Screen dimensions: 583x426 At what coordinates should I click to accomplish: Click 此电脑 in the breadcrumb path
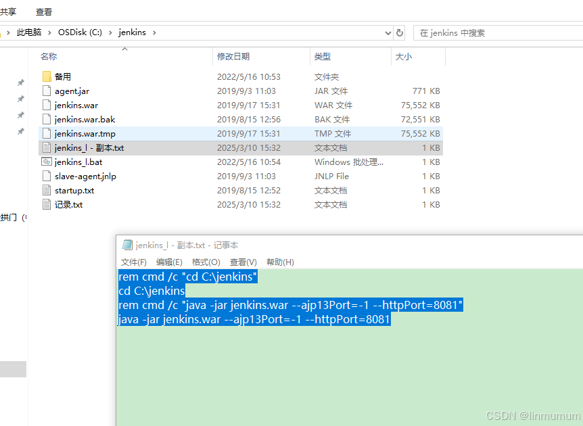click(x=29, y=32)
